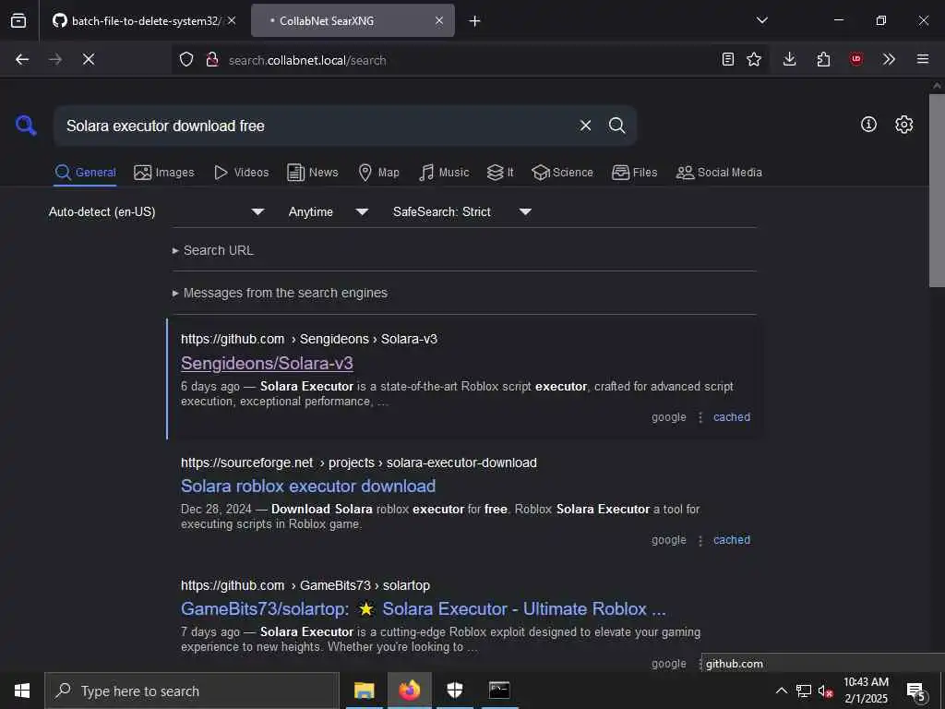Viewport: 945px width, 709px height.
Task: Open File Explorer from taskbar
Action: (364, 691)
